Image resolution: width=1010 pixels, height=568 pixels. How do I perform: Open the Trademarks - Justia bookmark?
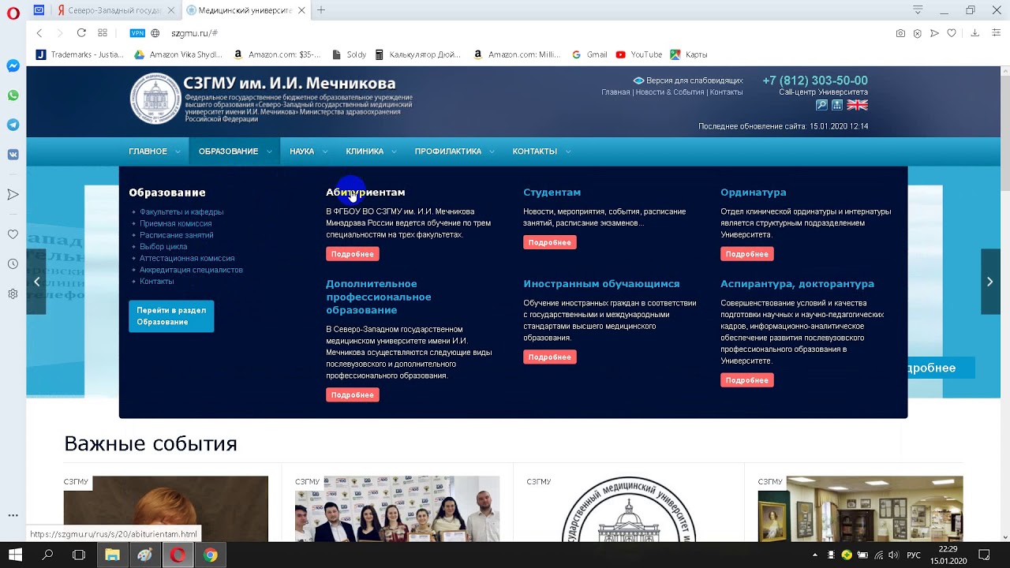80,54
